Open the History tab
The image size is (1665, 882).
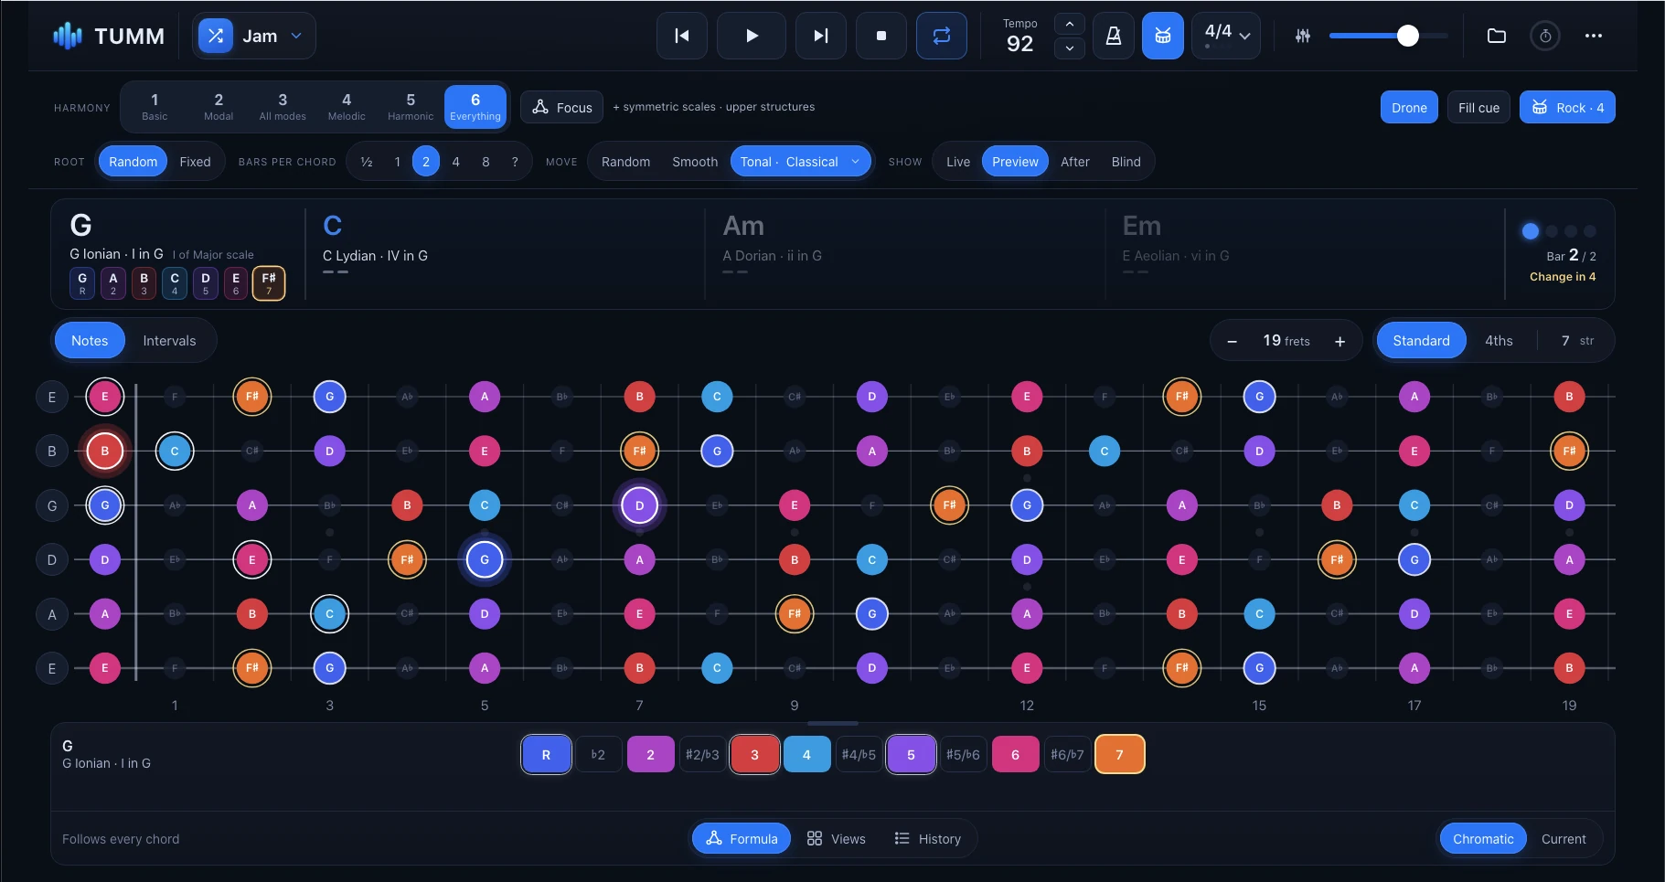pyautogui.click(x=927, y=838)
